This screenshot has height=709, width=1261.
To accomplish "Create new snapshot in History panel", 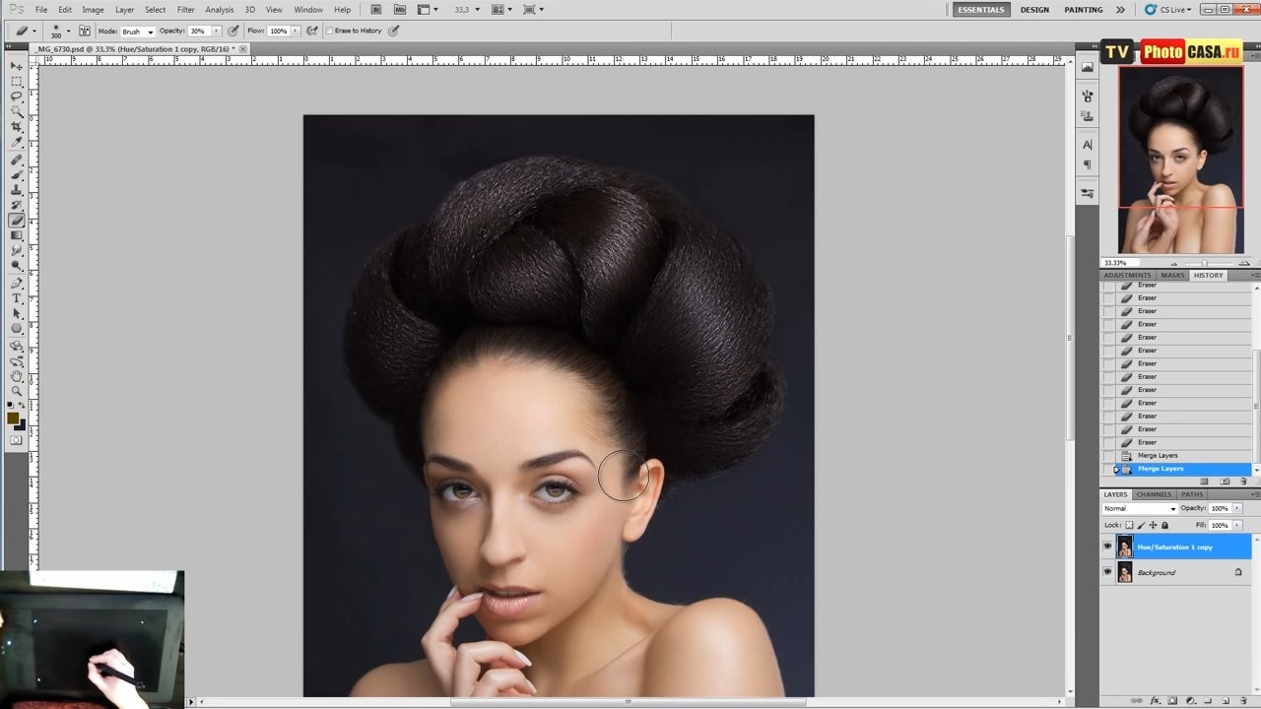I will click(1225, 482).
